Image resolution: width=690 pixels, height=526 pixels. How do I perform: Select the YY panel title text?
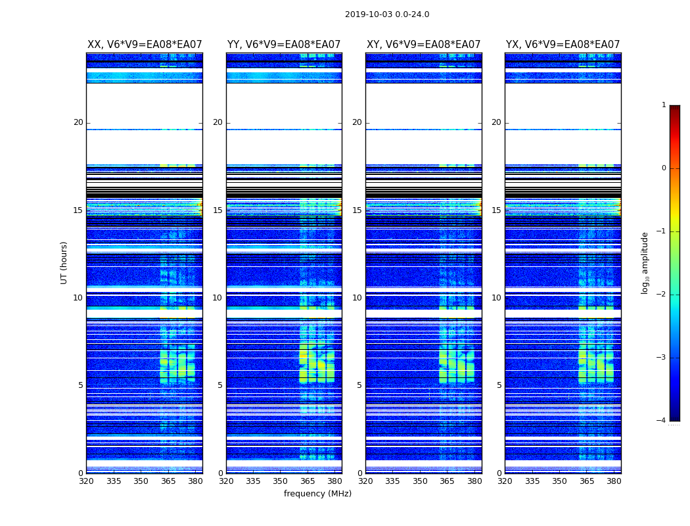pyautogui.click(x=284, y=45)
